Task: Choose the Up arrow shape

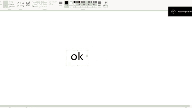Action: [x=46, y=4]
